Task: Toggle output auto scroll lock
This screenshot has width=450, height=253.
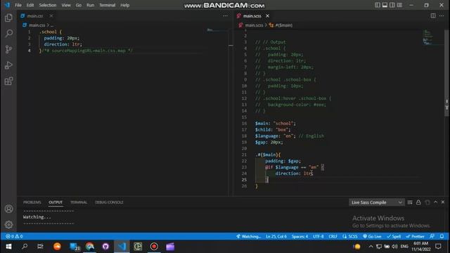Action: coord(418,202)
